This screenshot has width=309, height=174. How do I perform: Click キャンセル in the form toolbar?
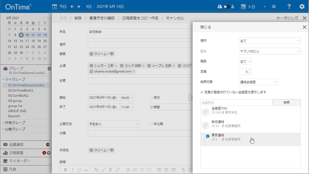[x=175, y=18]
